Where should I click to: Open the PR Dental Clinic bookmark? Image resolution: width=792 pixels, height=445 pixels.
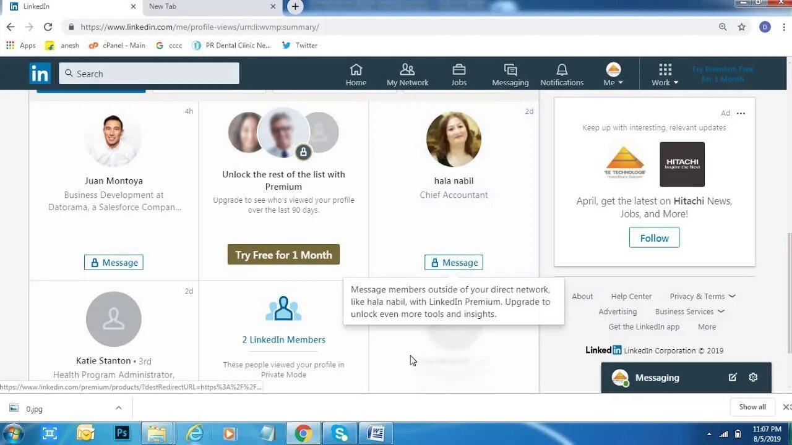point(231,45)
